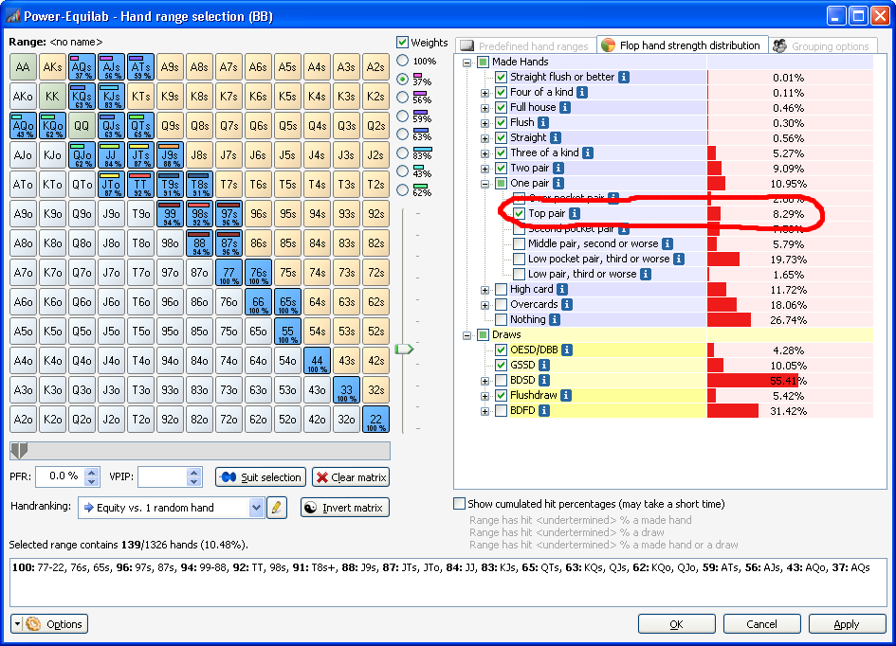The width and height of the screenshot is (896, 646).
Task: Click the range text box at bottom
Action: 448,583
